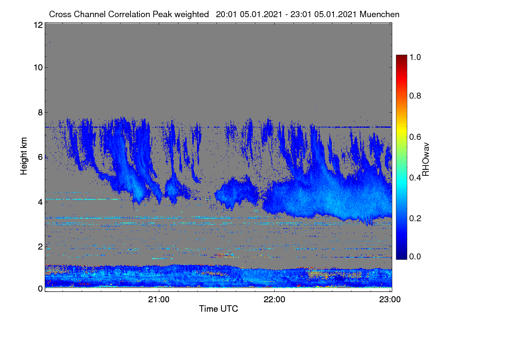
Task: Click the colorbar tick label '0.6'
Action: [x=416, y=136]
